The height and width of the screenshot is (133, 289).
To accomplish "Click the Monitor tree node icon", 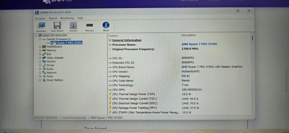I will (x=44, y=61).
